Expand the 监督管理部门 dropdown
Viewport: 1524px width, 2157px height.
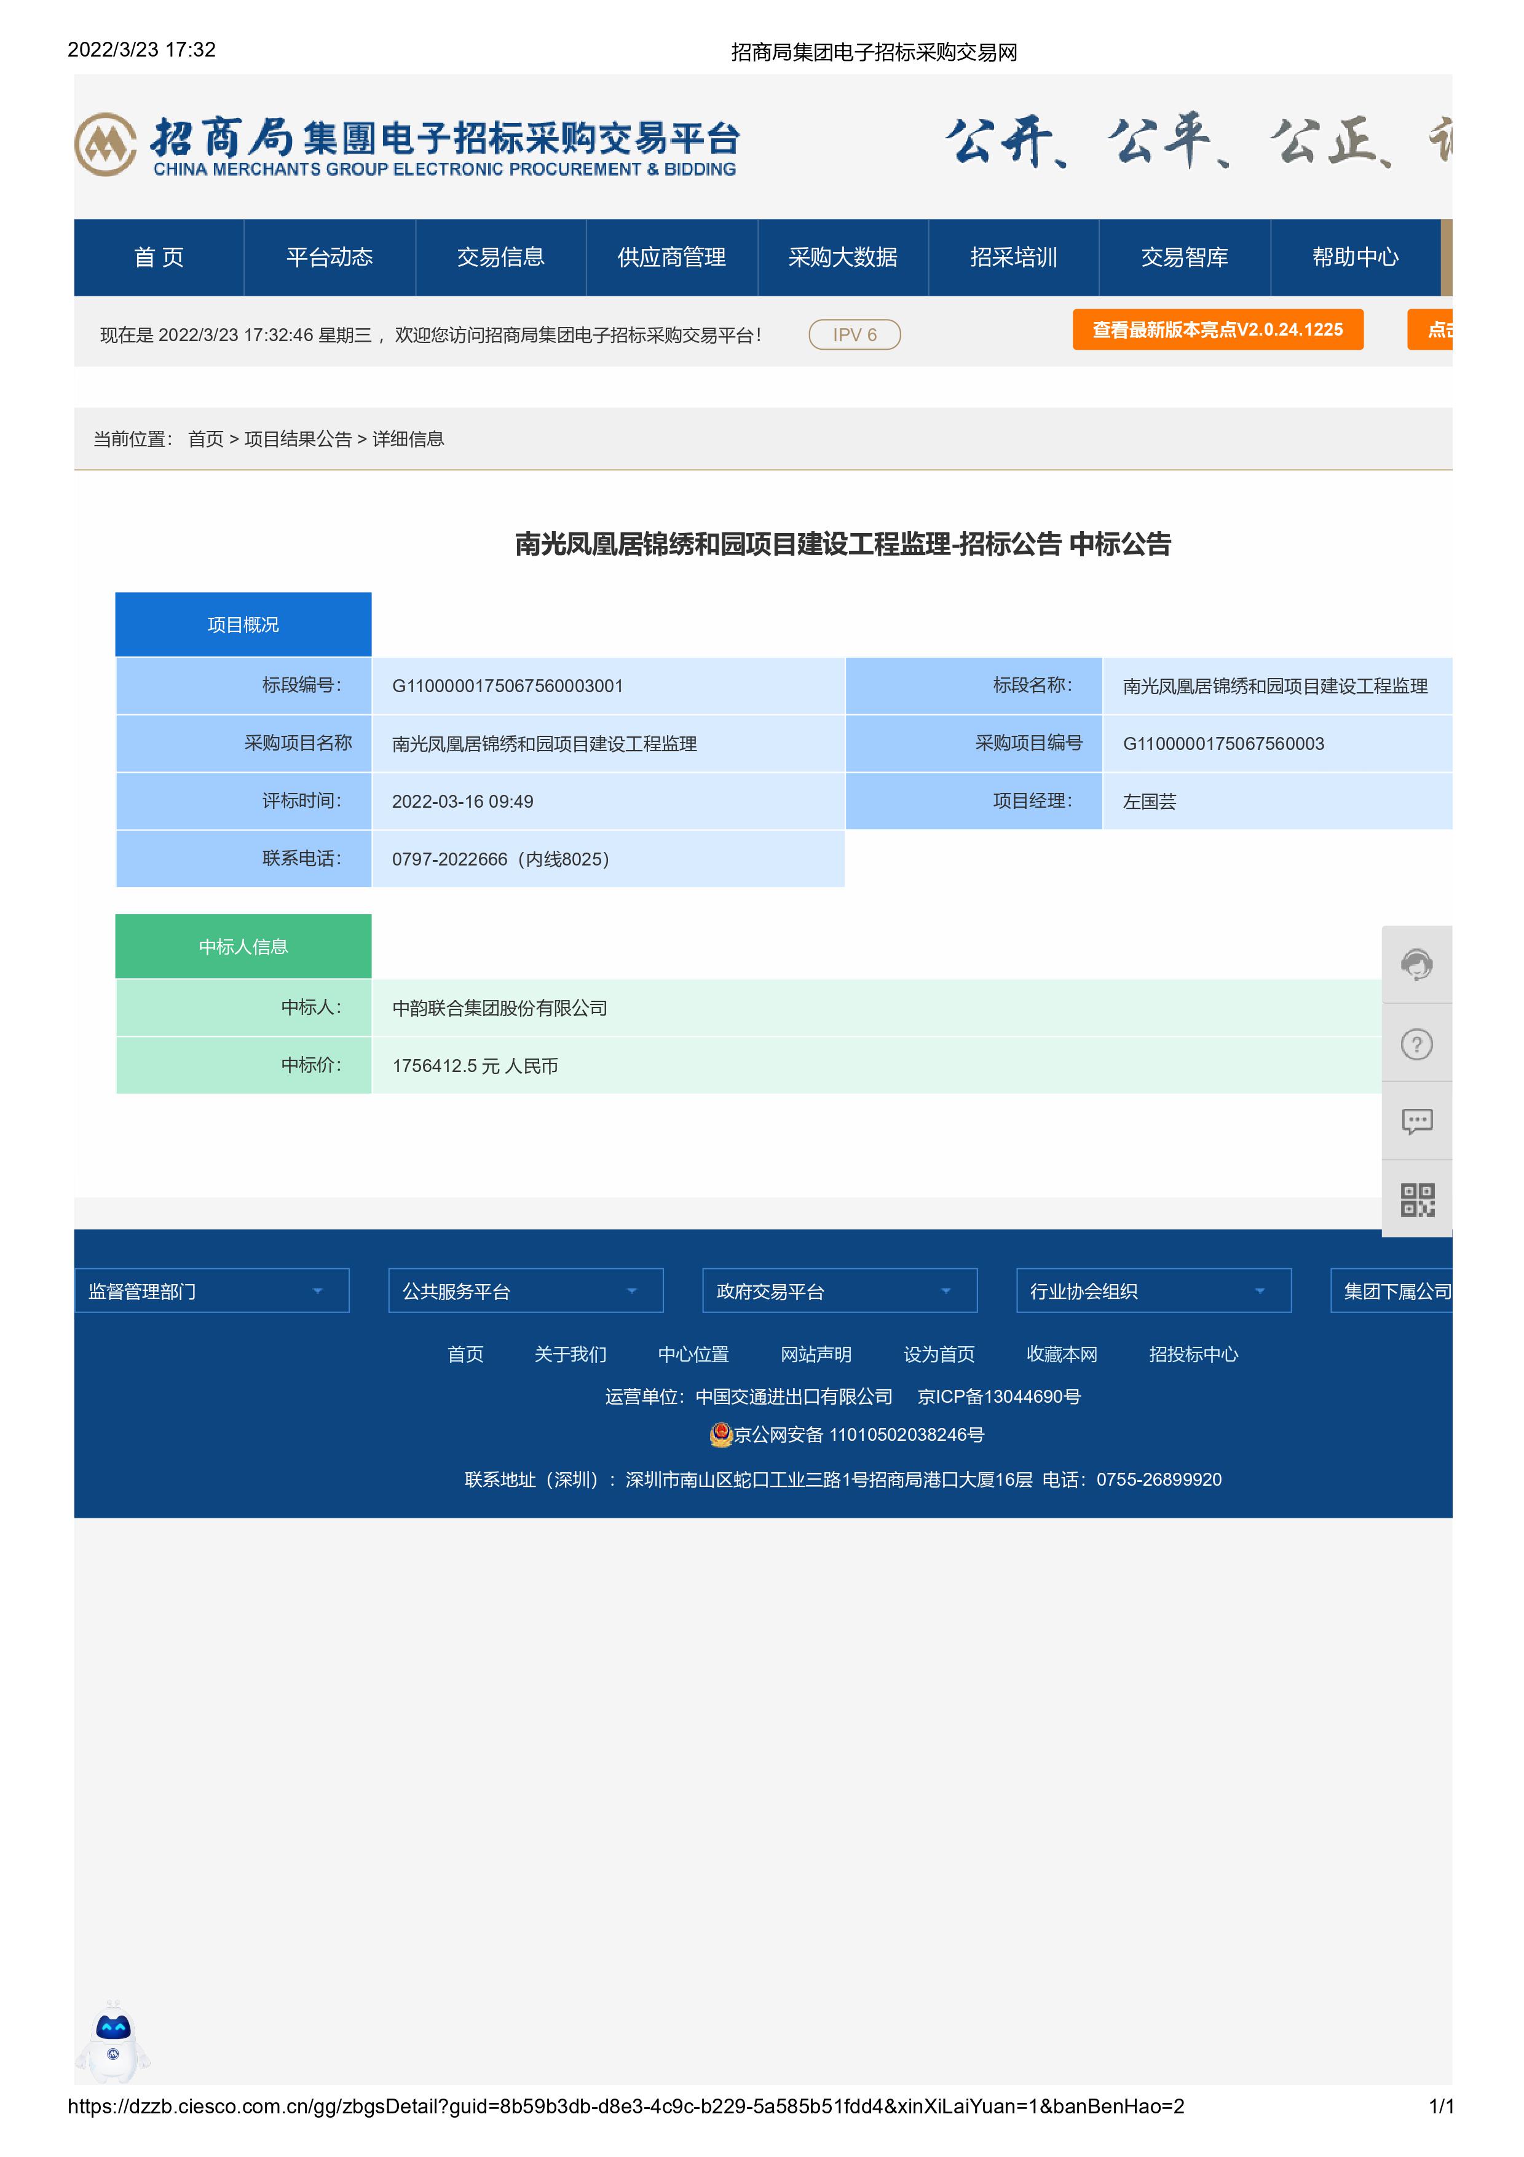[x=211, y=1291]
